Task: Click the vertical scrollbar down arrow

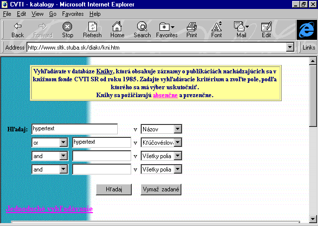Action: click(313, 219)
